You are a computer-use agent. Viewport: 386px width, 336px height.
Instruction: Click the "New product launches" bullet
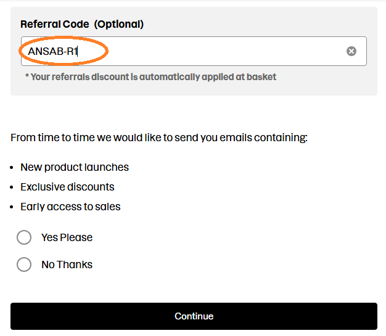point(75,167)
